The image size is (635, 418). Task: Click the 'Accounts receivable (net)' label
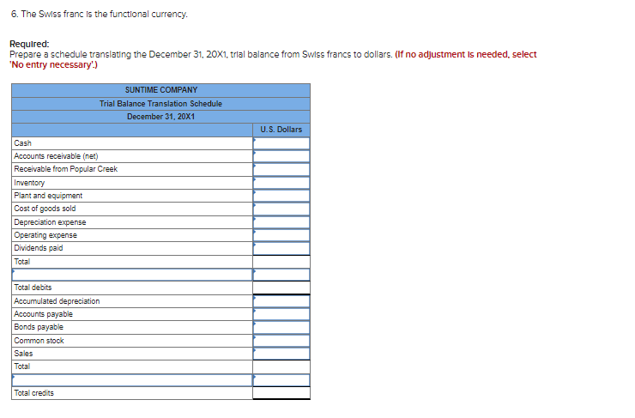[x=56, y=156]
